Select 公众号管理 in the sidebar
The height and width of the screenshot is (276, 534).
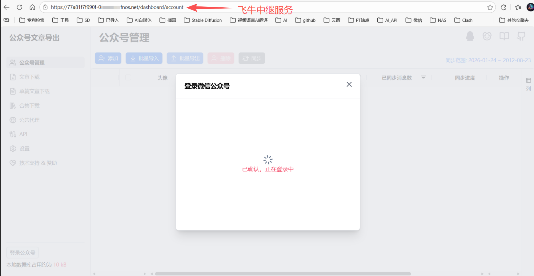tap(46, 63)
